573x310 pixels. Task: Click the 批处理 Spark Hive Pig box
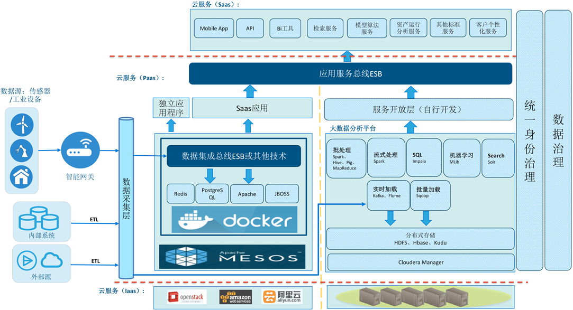(x=346, y=158)
